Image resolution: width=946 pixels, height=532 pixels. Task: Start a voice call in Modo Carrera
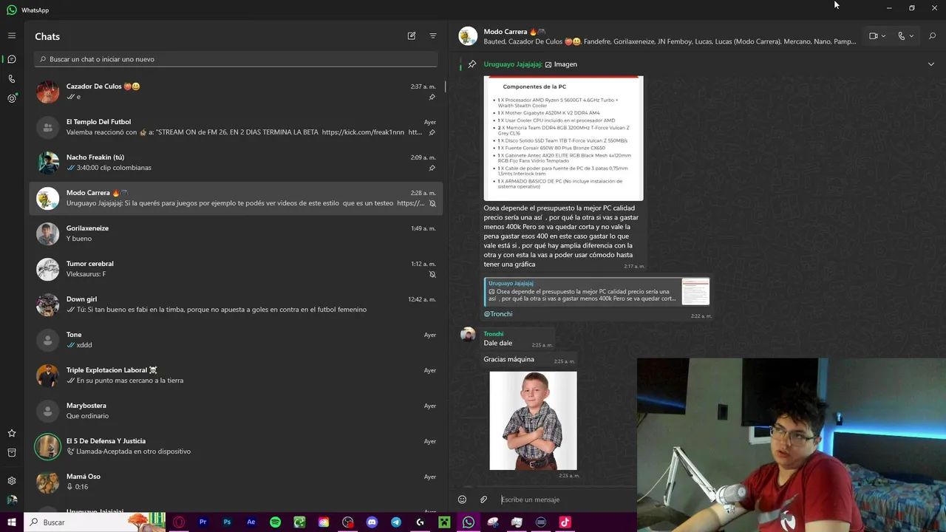point(901,36)
